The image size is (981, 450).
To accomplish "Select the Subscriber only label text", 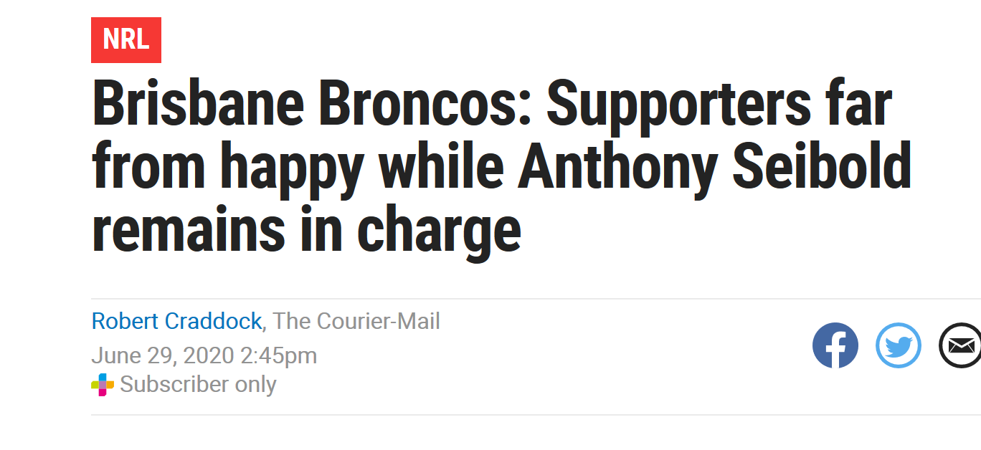I will pyautogui.click(x=198, y=385).
